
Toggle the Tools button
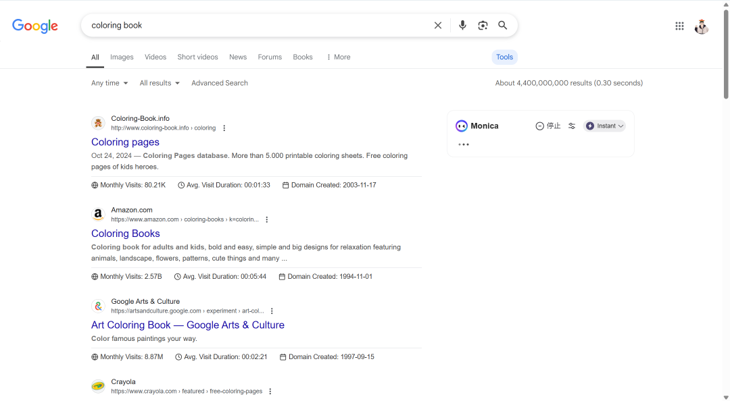[x=505, y=57]
